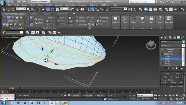This screenshot has width=186, height=105.
Task: Click the Render Setup teapot icon
Action: point(166,9)
